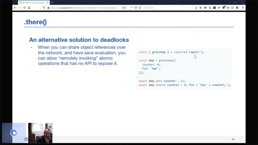Click the await map.there(...) code line
This screenshot has width=258, height=145.
pyautogui.click(x=185, y=85)
